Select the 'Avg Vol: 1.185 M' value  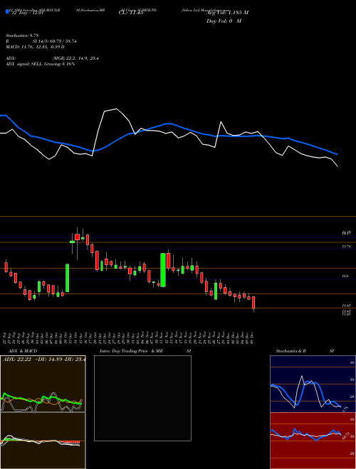(227, 13)
